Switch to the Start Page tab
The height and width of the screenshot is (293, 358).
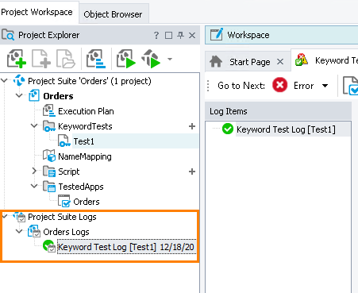[x=250, y=62]
